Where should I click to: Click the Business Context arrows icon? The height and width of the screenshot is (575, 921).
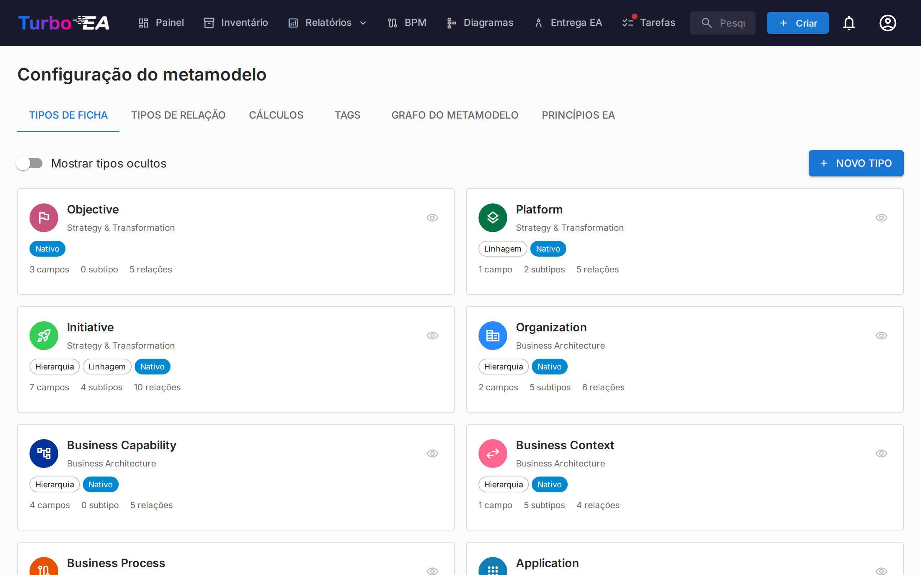(x=493, y=453)
